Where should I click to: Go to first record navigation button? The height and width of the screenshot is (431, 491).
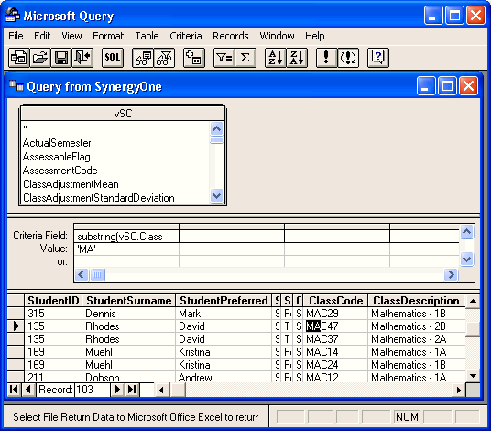pyautogui.click(x=14, y=390)
